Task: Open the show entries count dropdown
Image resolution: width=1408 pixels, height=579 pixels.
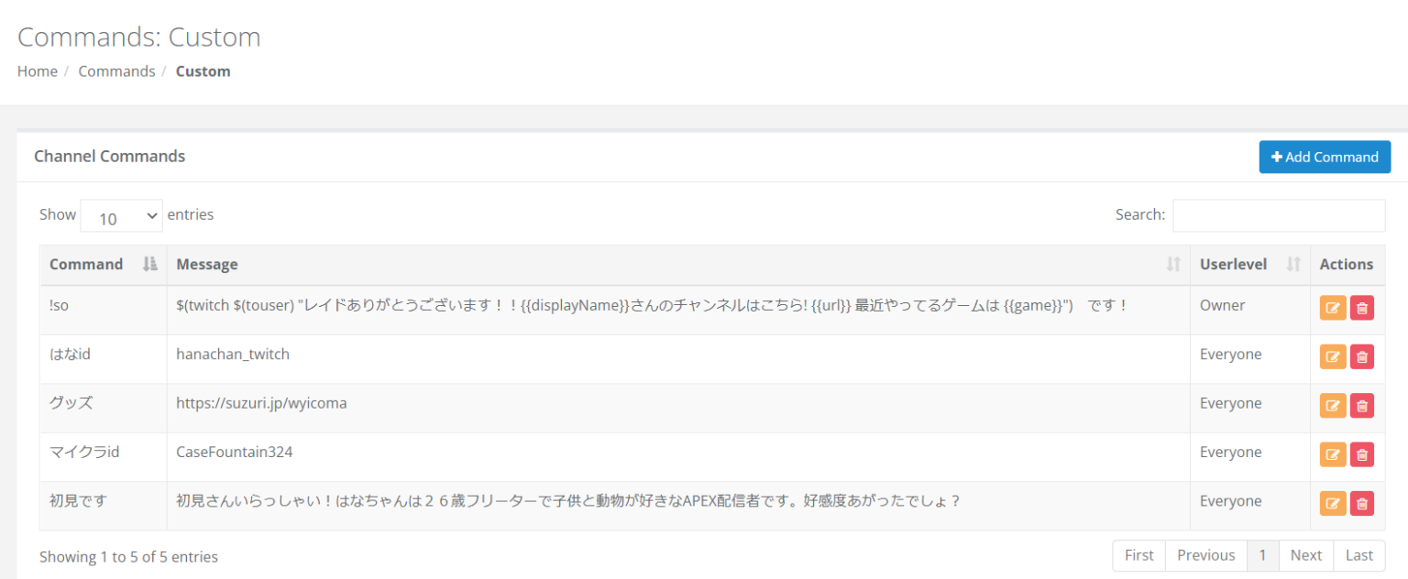Action: 121,216
